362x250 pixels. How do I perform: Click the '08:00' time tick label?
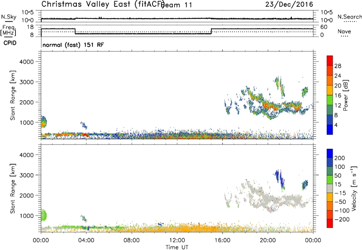[x=132, y=241]
